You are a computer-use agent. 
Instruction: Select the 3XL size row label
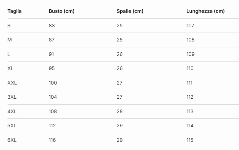click(x=12, y=97)
